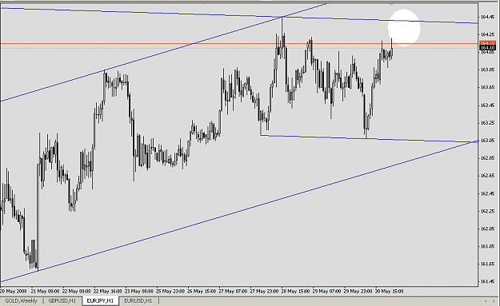The width and height of the screenshot is (500, 306).
Task: Select the blue support line near 163.05
Action: coord(370,138)
